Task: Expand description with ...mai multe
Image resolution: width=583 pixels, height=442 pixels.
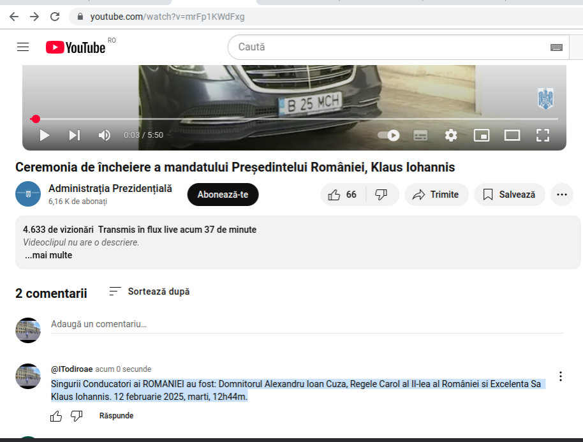Action: pyautogui.click(x=48, y=255)
